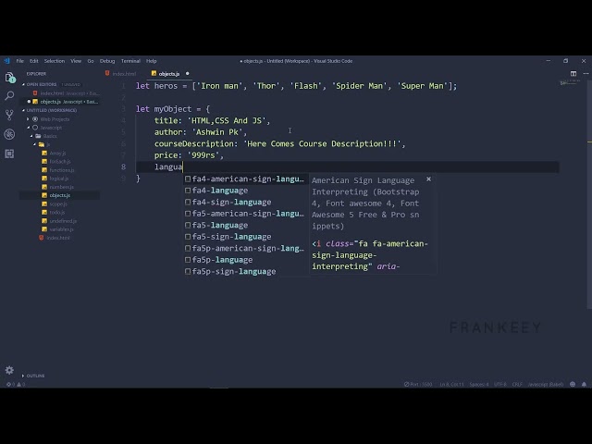Click the editor vertical scrollbar
Screen dimensions: 592x444
coord(589,189)
